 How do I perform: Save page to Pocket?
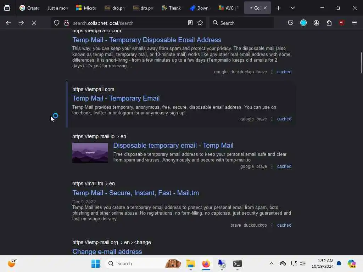pos(291,23)
